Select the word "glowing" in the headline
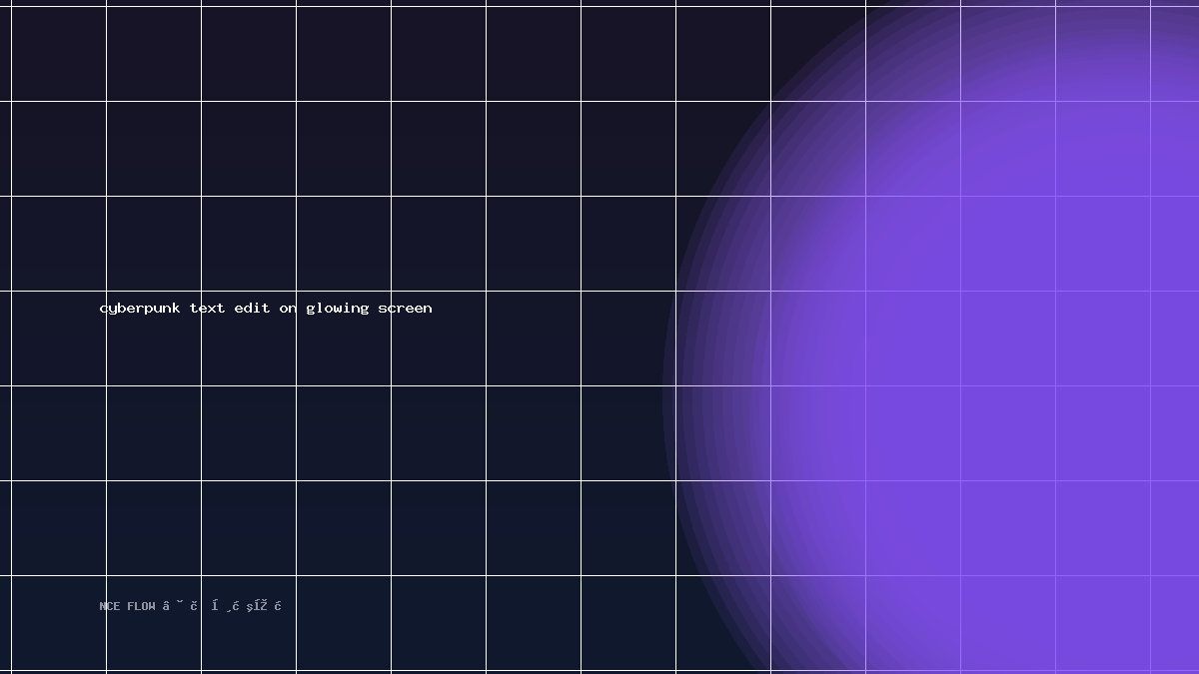Screen dimensions: 1199x674 338,309
